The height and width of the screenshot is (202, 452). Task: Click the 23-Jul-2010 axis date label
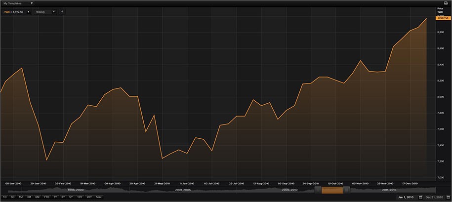tap(237, 183)
